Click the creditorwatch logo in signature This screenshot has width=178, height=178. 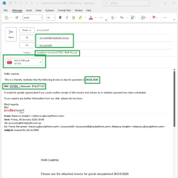(14, 111)
